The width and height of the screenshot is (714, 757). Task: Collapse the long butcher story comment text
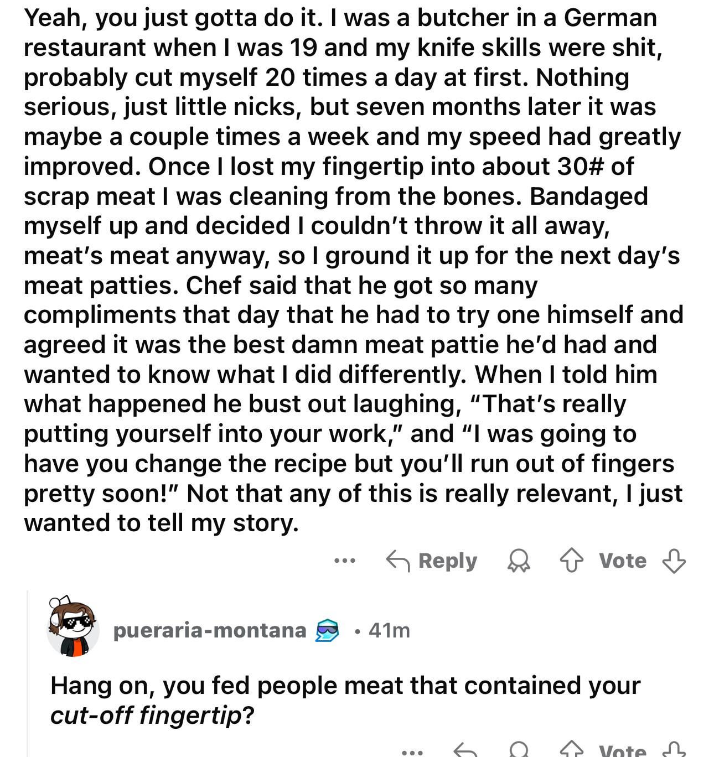click(x=354, y=271)
